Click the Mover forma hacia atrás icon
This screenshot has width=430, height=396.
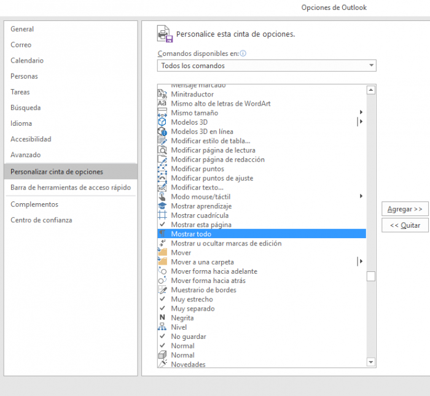click(162, 281)
